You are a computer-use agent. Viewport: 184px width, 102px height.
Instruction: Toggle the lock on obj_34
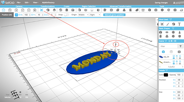pyautogui.click(x=180, y=56)
